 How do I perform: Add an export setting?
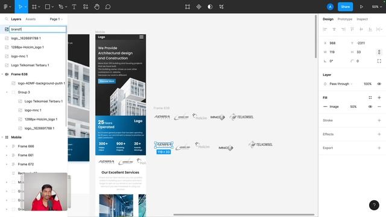[x=379, y=148]
